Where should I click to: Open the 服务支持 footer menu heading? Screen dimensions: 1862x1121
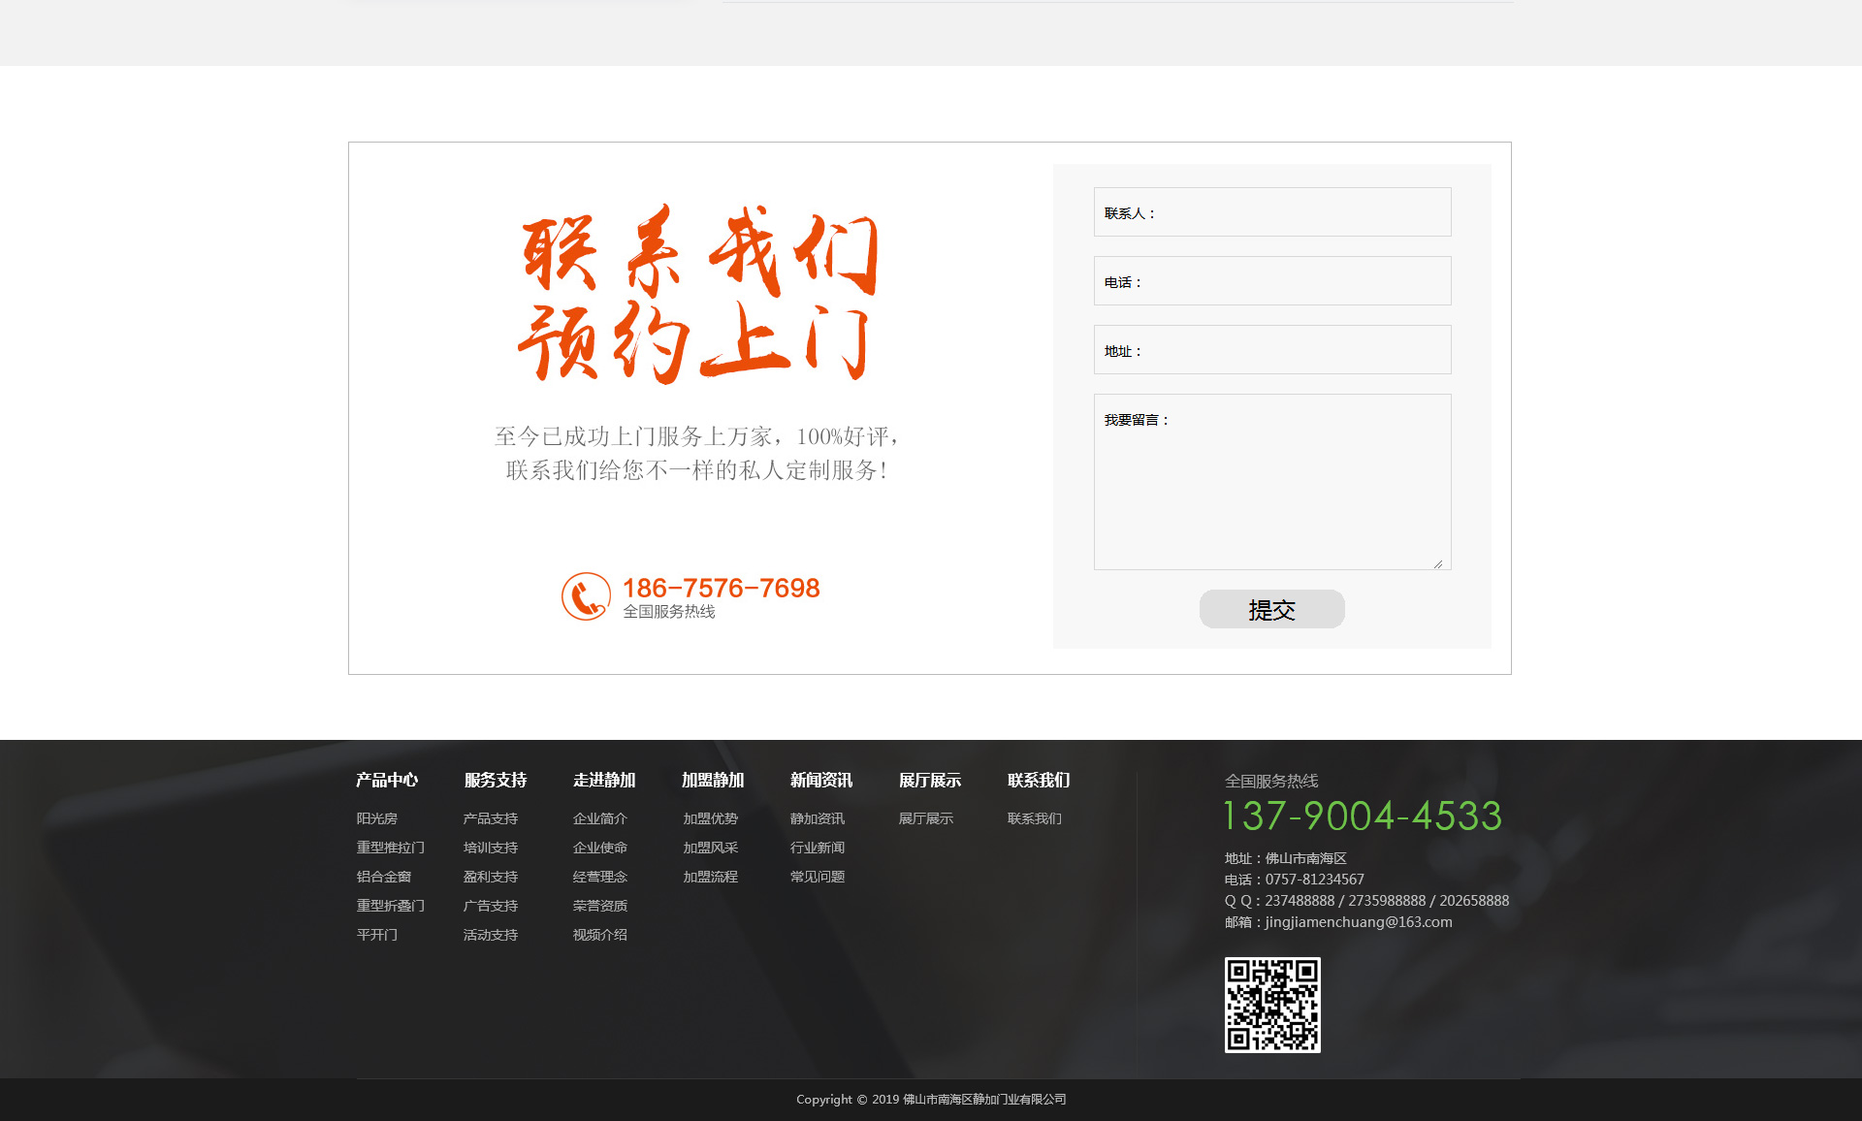pyautogui.click(x=495, y=780)
